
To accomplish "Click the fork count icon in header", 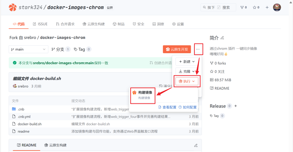I will (x=244, y=7).
